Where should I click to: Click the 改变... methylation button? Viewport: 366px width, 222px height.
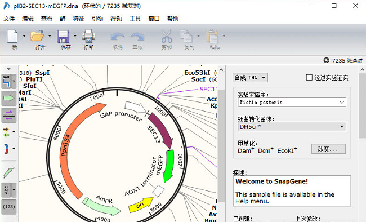pos(328,149)
